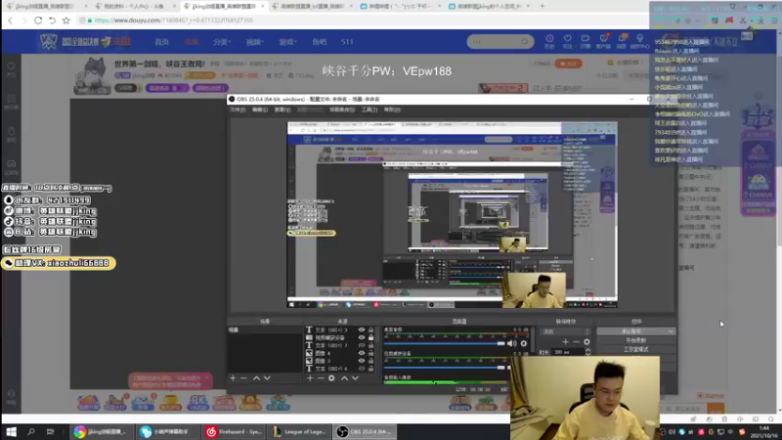This screenshot has height=440, width=782.
Task: Open transition properties gear icon
Action: pos(587,341)
